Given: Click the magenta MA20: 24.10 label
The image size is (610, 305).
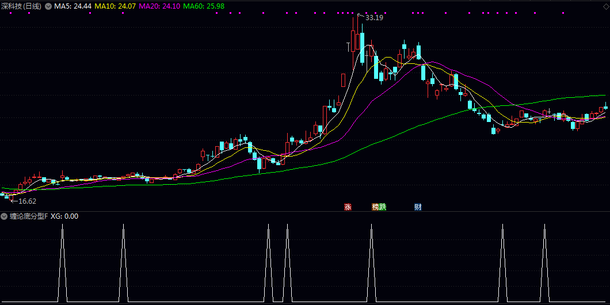Looking at the screenshot, I should 160,6.
